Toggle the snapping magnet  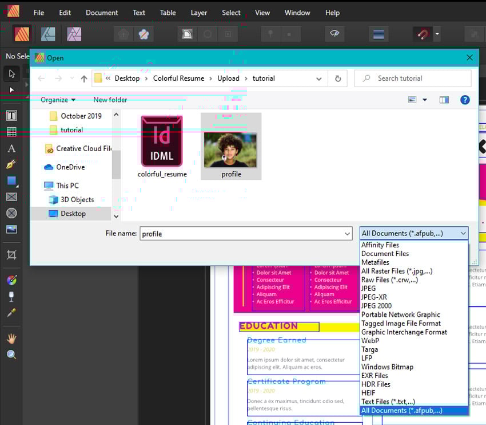tap(422, 34)
